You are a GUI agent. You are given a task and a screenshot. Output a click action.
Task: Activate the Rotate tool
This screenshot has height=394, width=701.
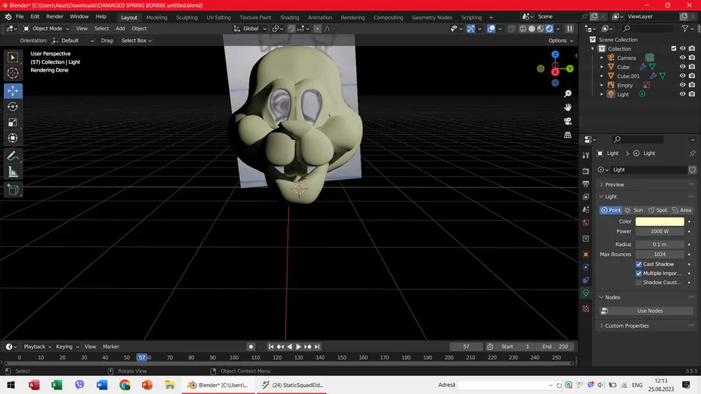tap(13, 107)
